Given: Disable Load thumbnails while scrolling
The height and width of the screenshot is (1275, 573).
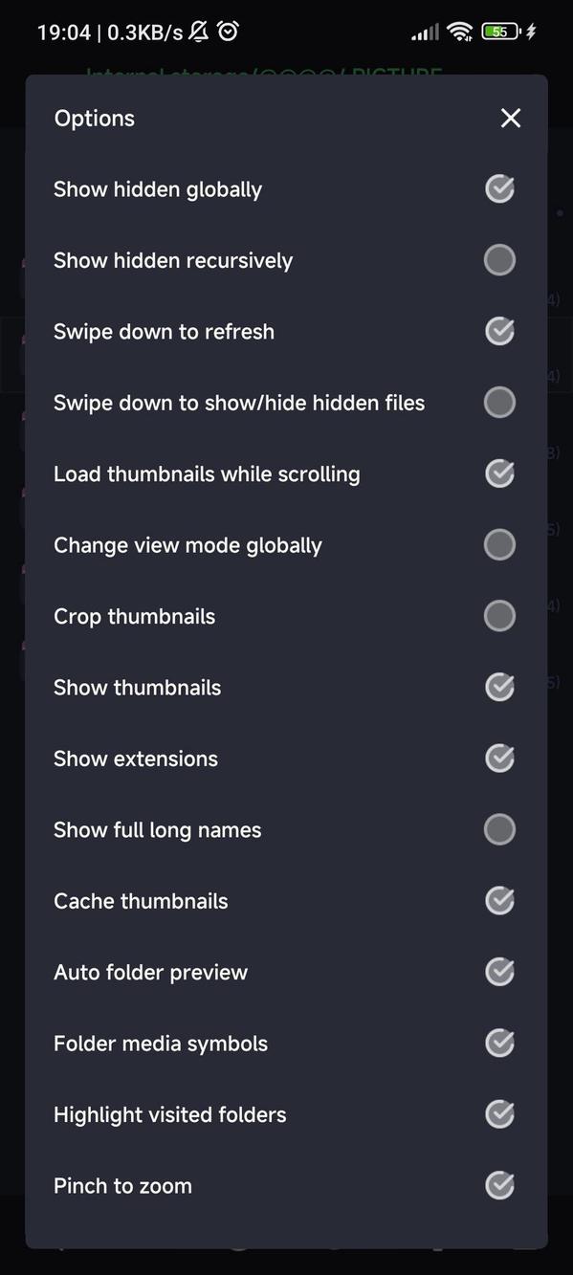Looking at the screenshot, I should click(499, 473).
